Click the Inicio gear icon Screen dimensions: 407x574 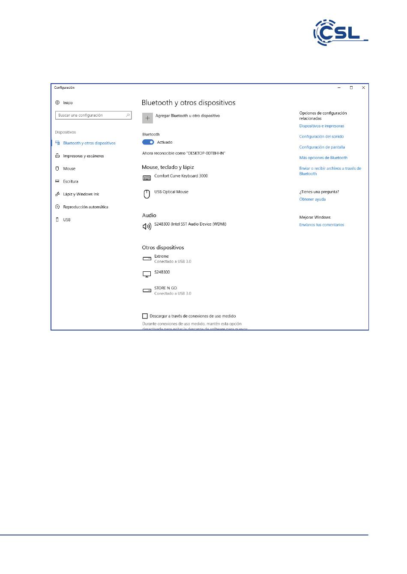pos(57,103)
